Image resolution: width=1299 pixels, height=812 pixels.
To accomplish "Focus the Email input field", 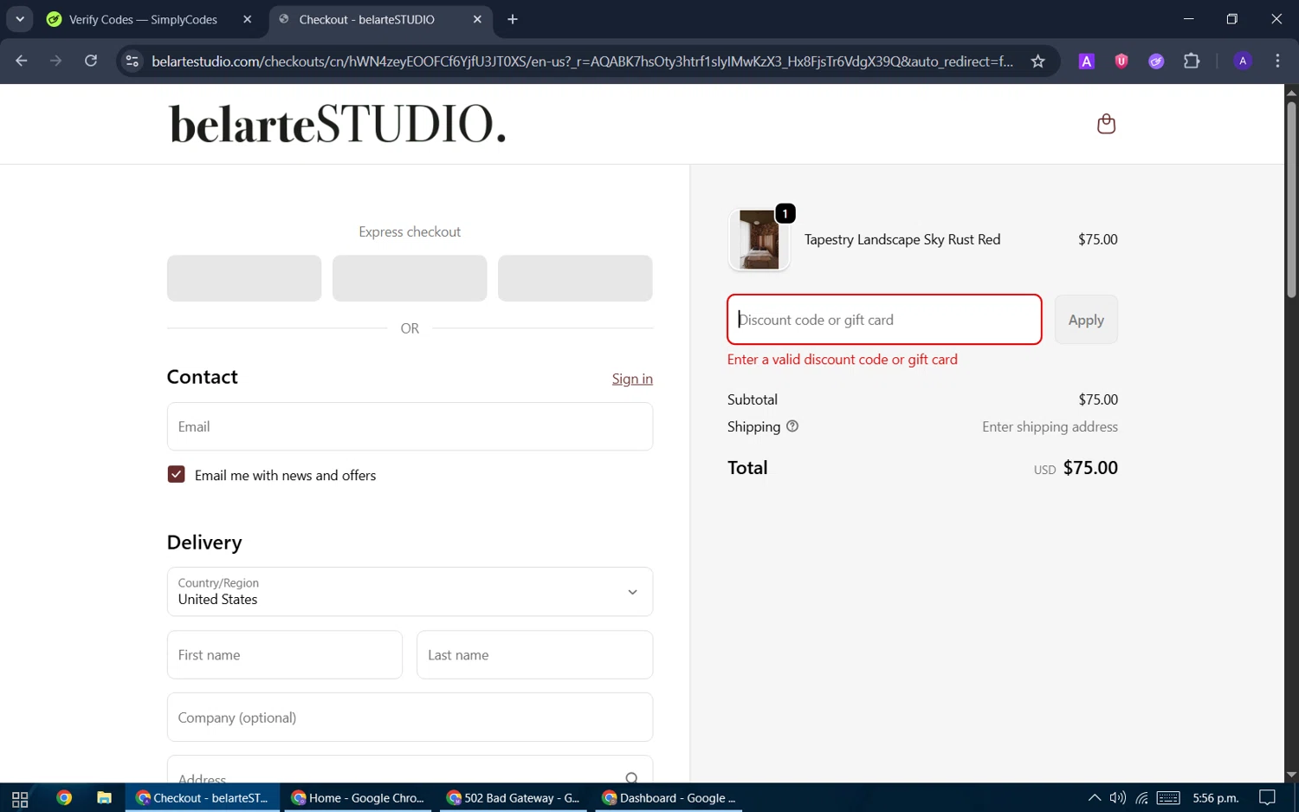I will (410, 426).
